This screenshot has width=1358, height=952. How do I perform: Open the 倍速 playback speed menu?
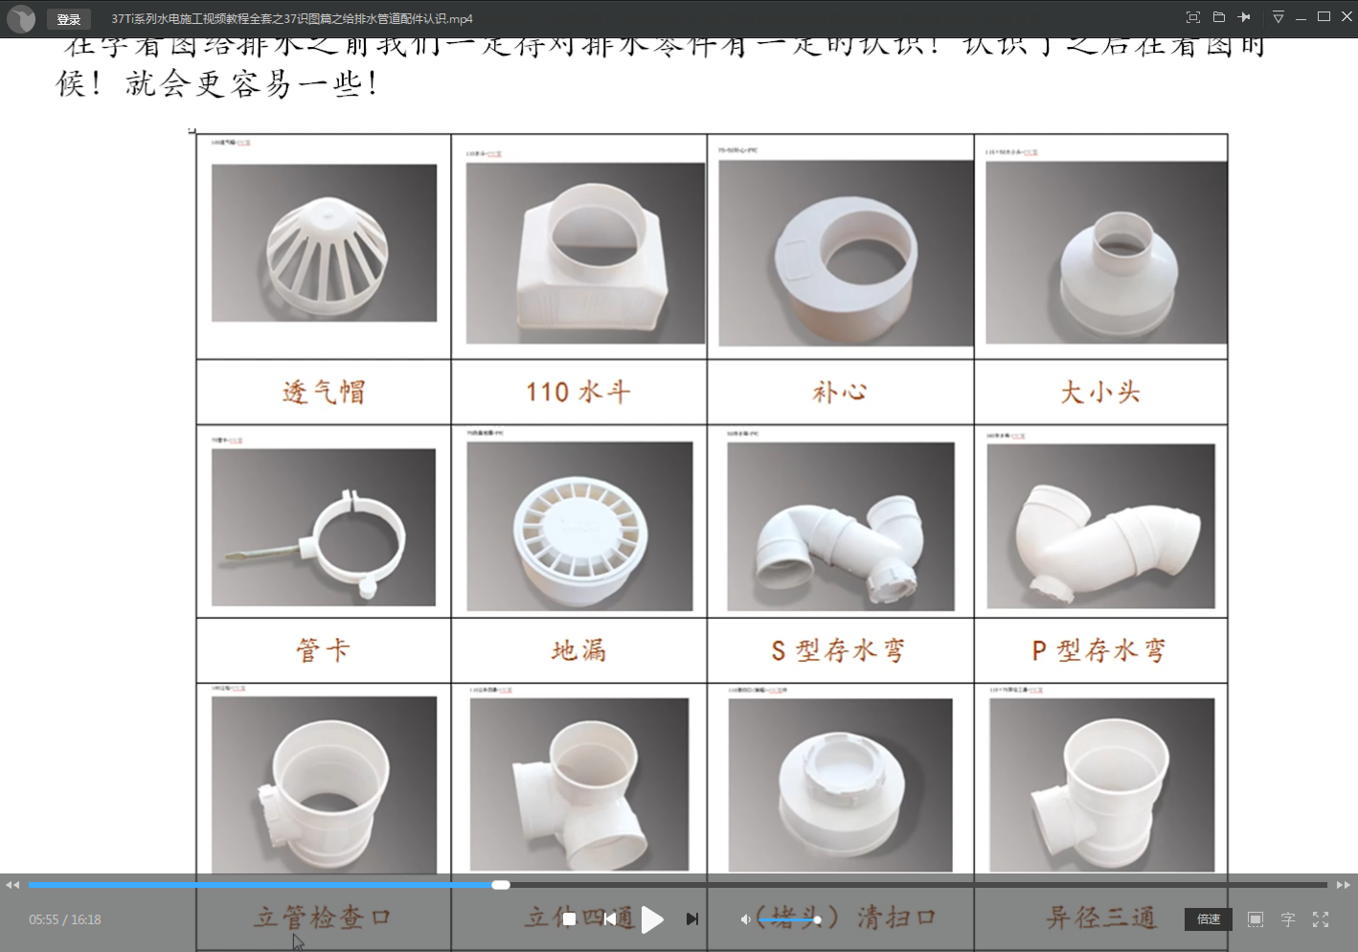1209,919
